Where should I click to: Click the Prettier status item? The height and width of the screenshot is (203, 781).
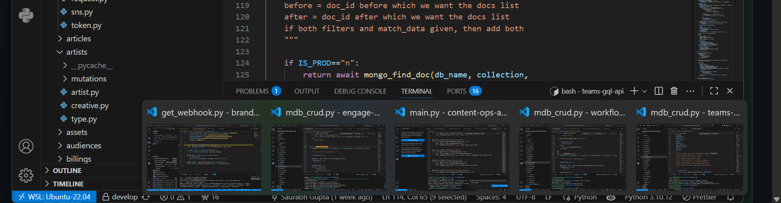699,197
